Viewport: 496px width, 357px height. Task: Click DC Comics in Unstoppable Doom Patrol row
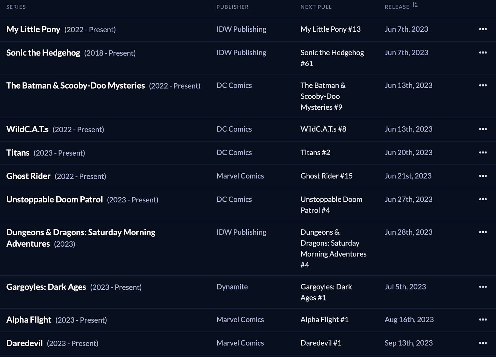tap(234, 199)
